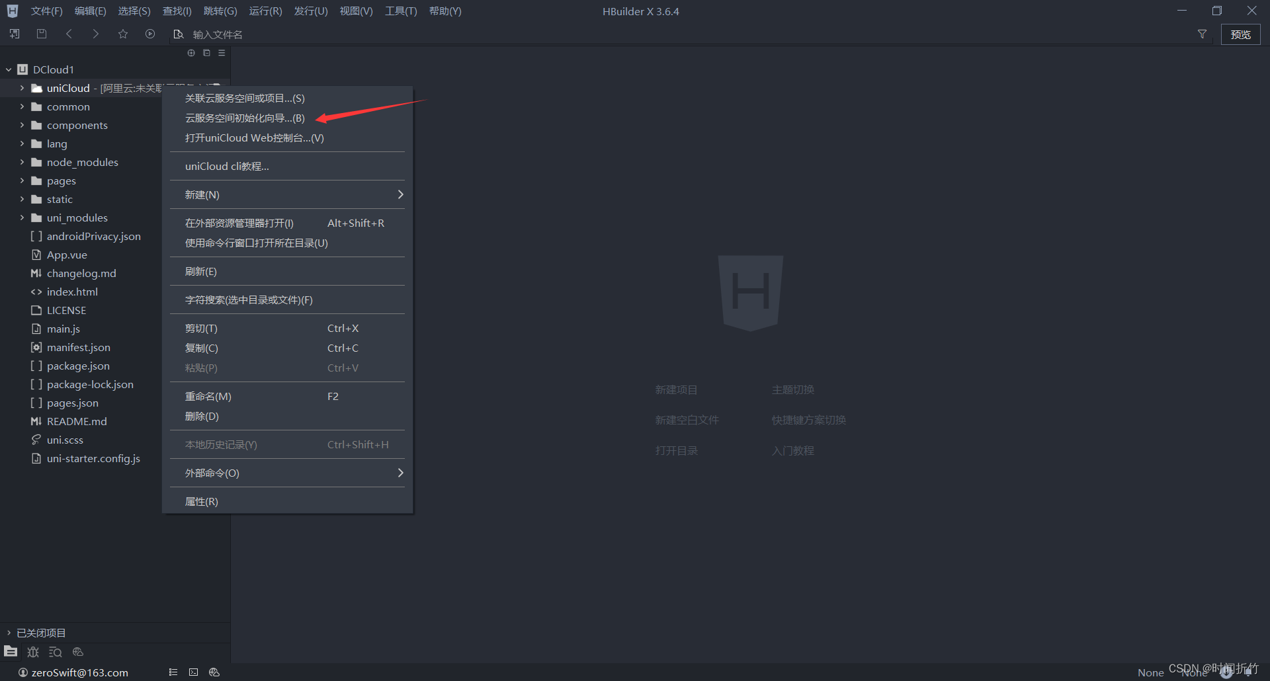
Task: Click the cloud globe icon in status bar
Action: coord(214,672)
